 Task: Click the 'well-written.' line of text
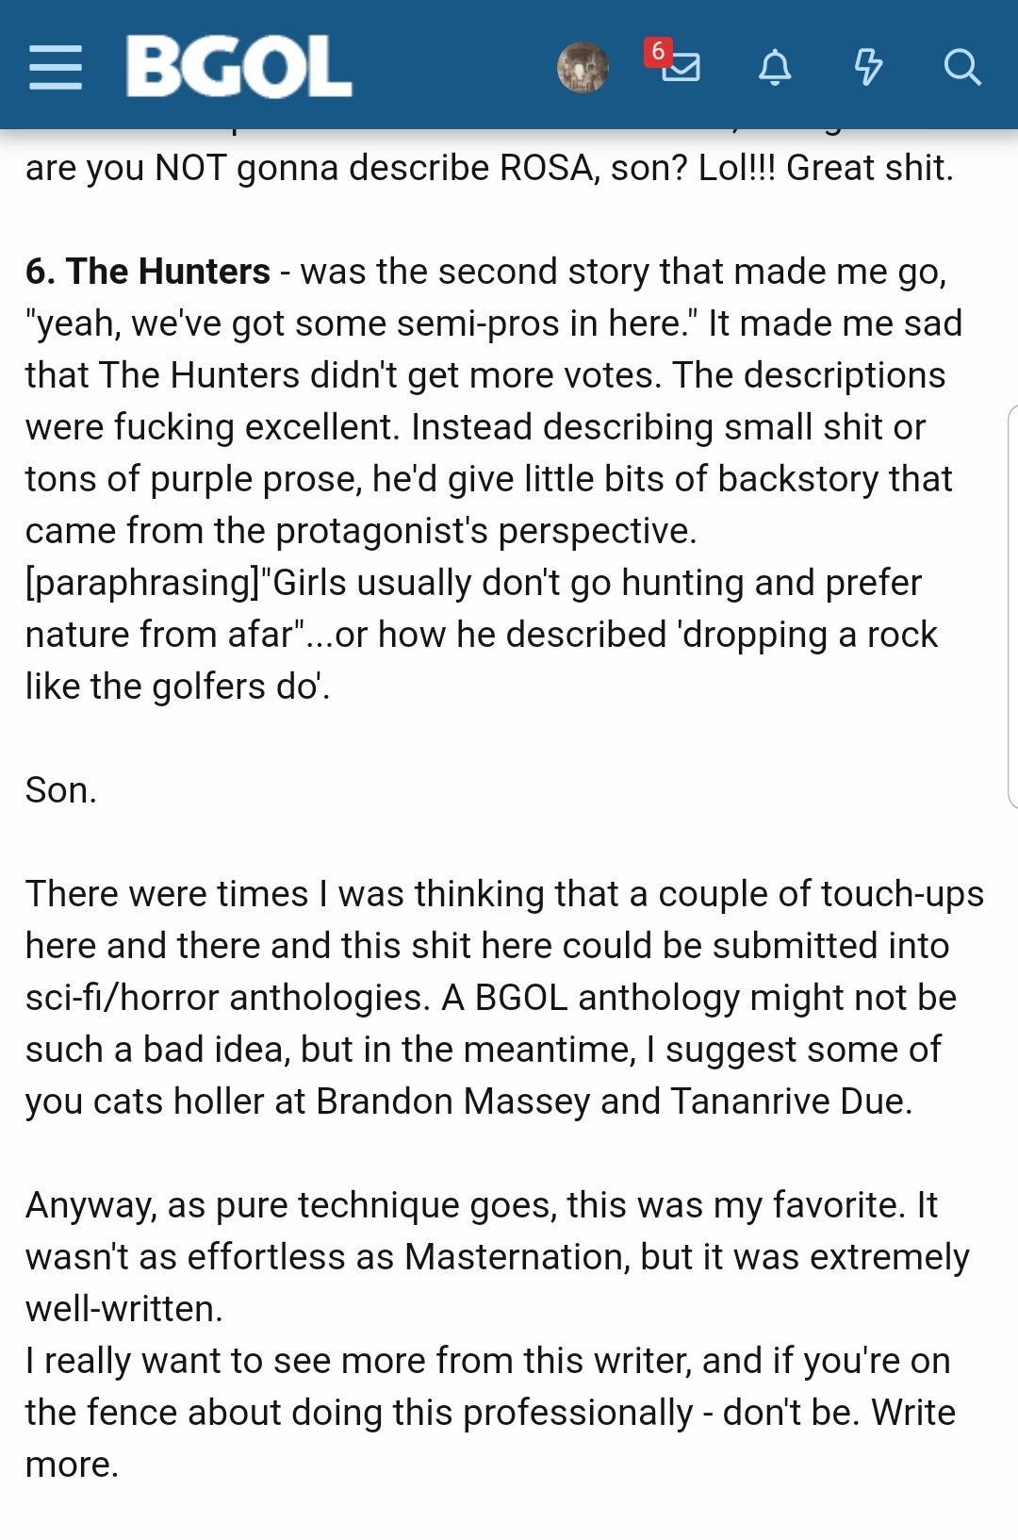click(124, 1309)
